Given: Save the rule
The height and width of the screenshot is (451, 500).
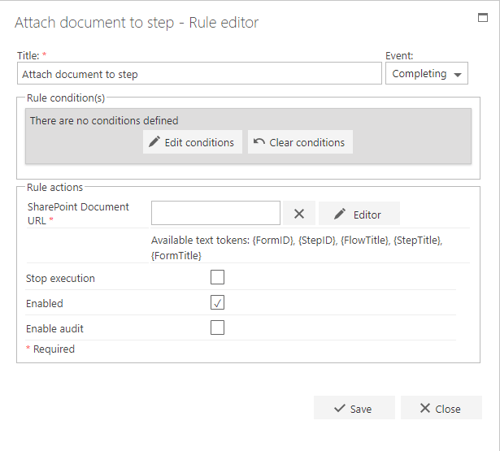Looking at the screenshot, I should click(354, 408).
